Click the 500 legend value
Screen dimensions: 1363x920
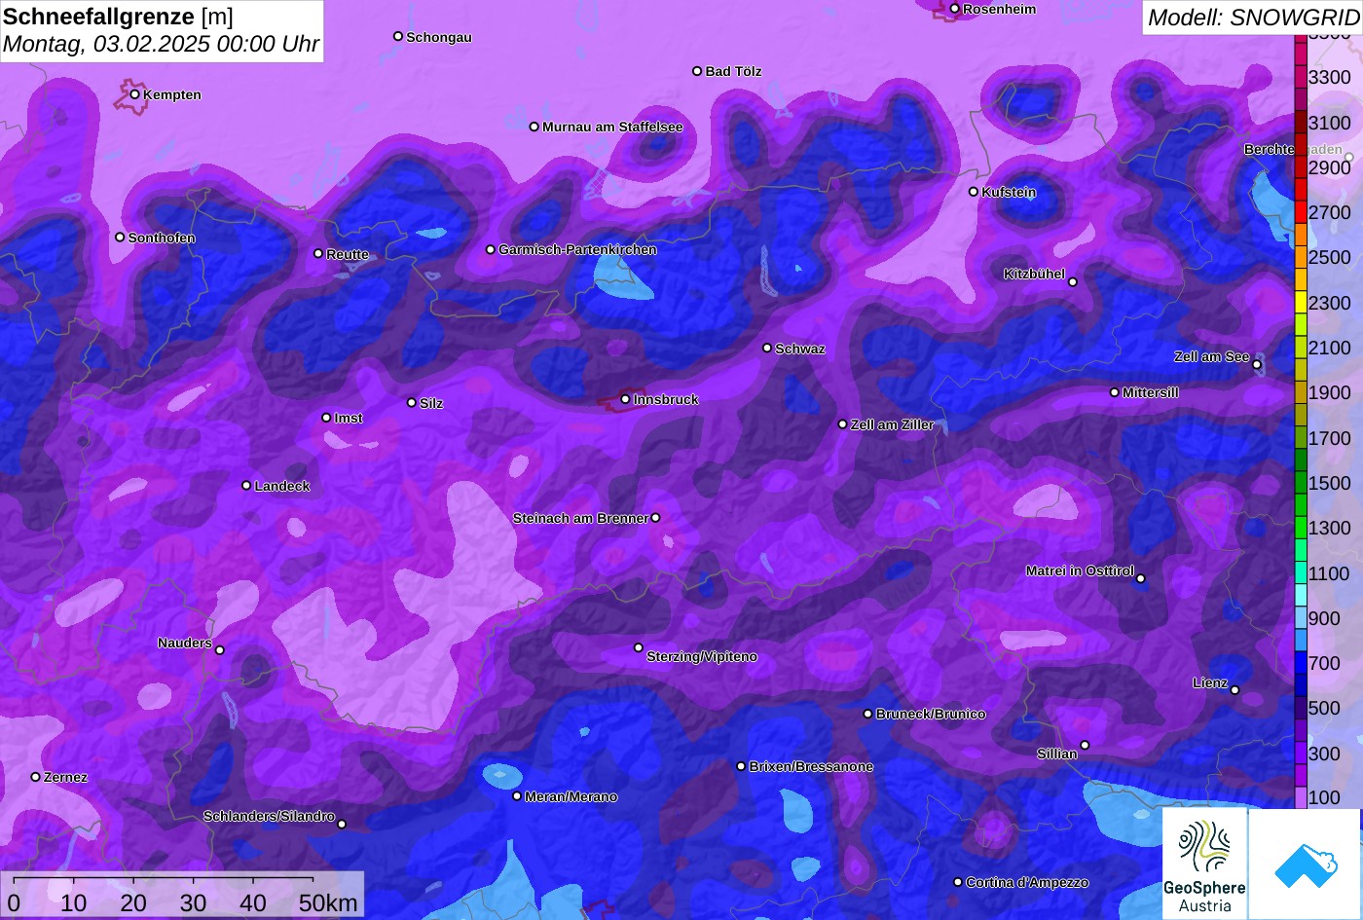pos(1324,708)
